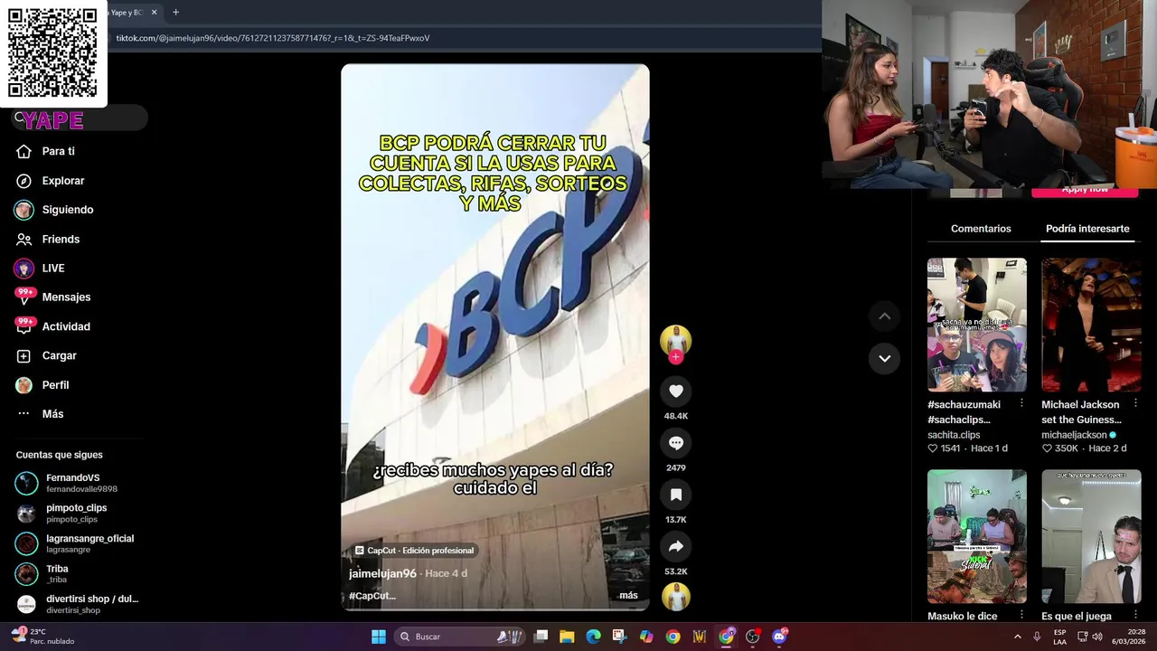Open the clock and date 20:28

[1129, 637]
